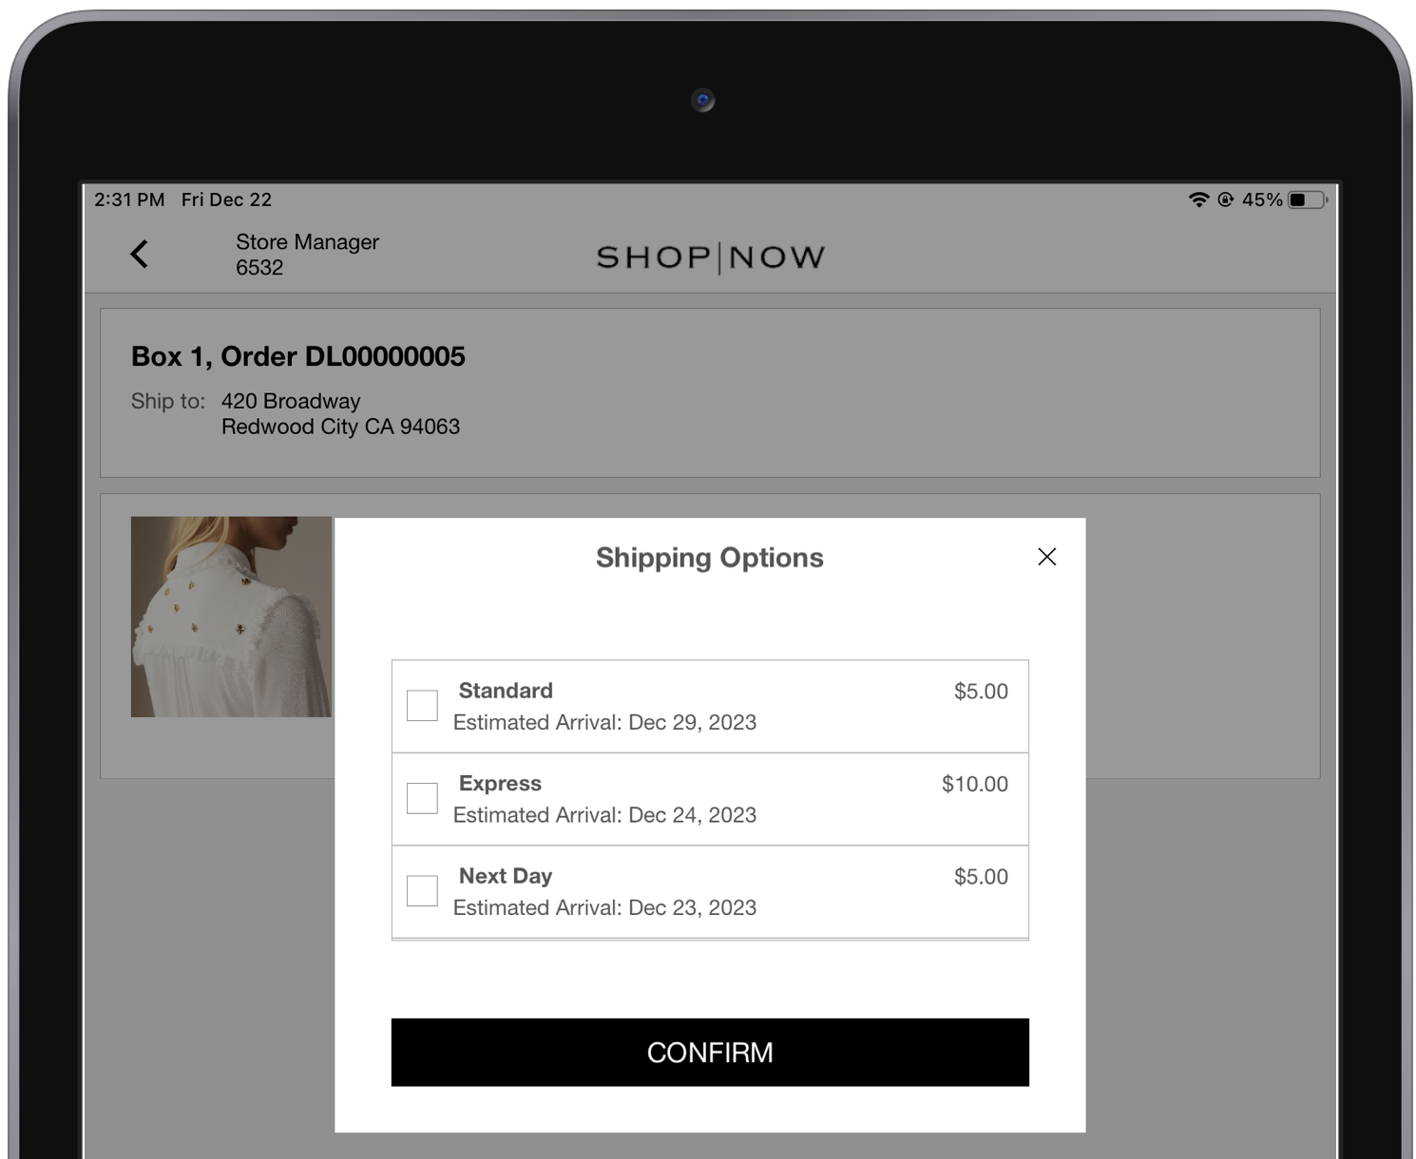Viewport: 1416px width, 1159px height.
Task: Click the 2:31 PM clock in status bar
Action: 129,199
